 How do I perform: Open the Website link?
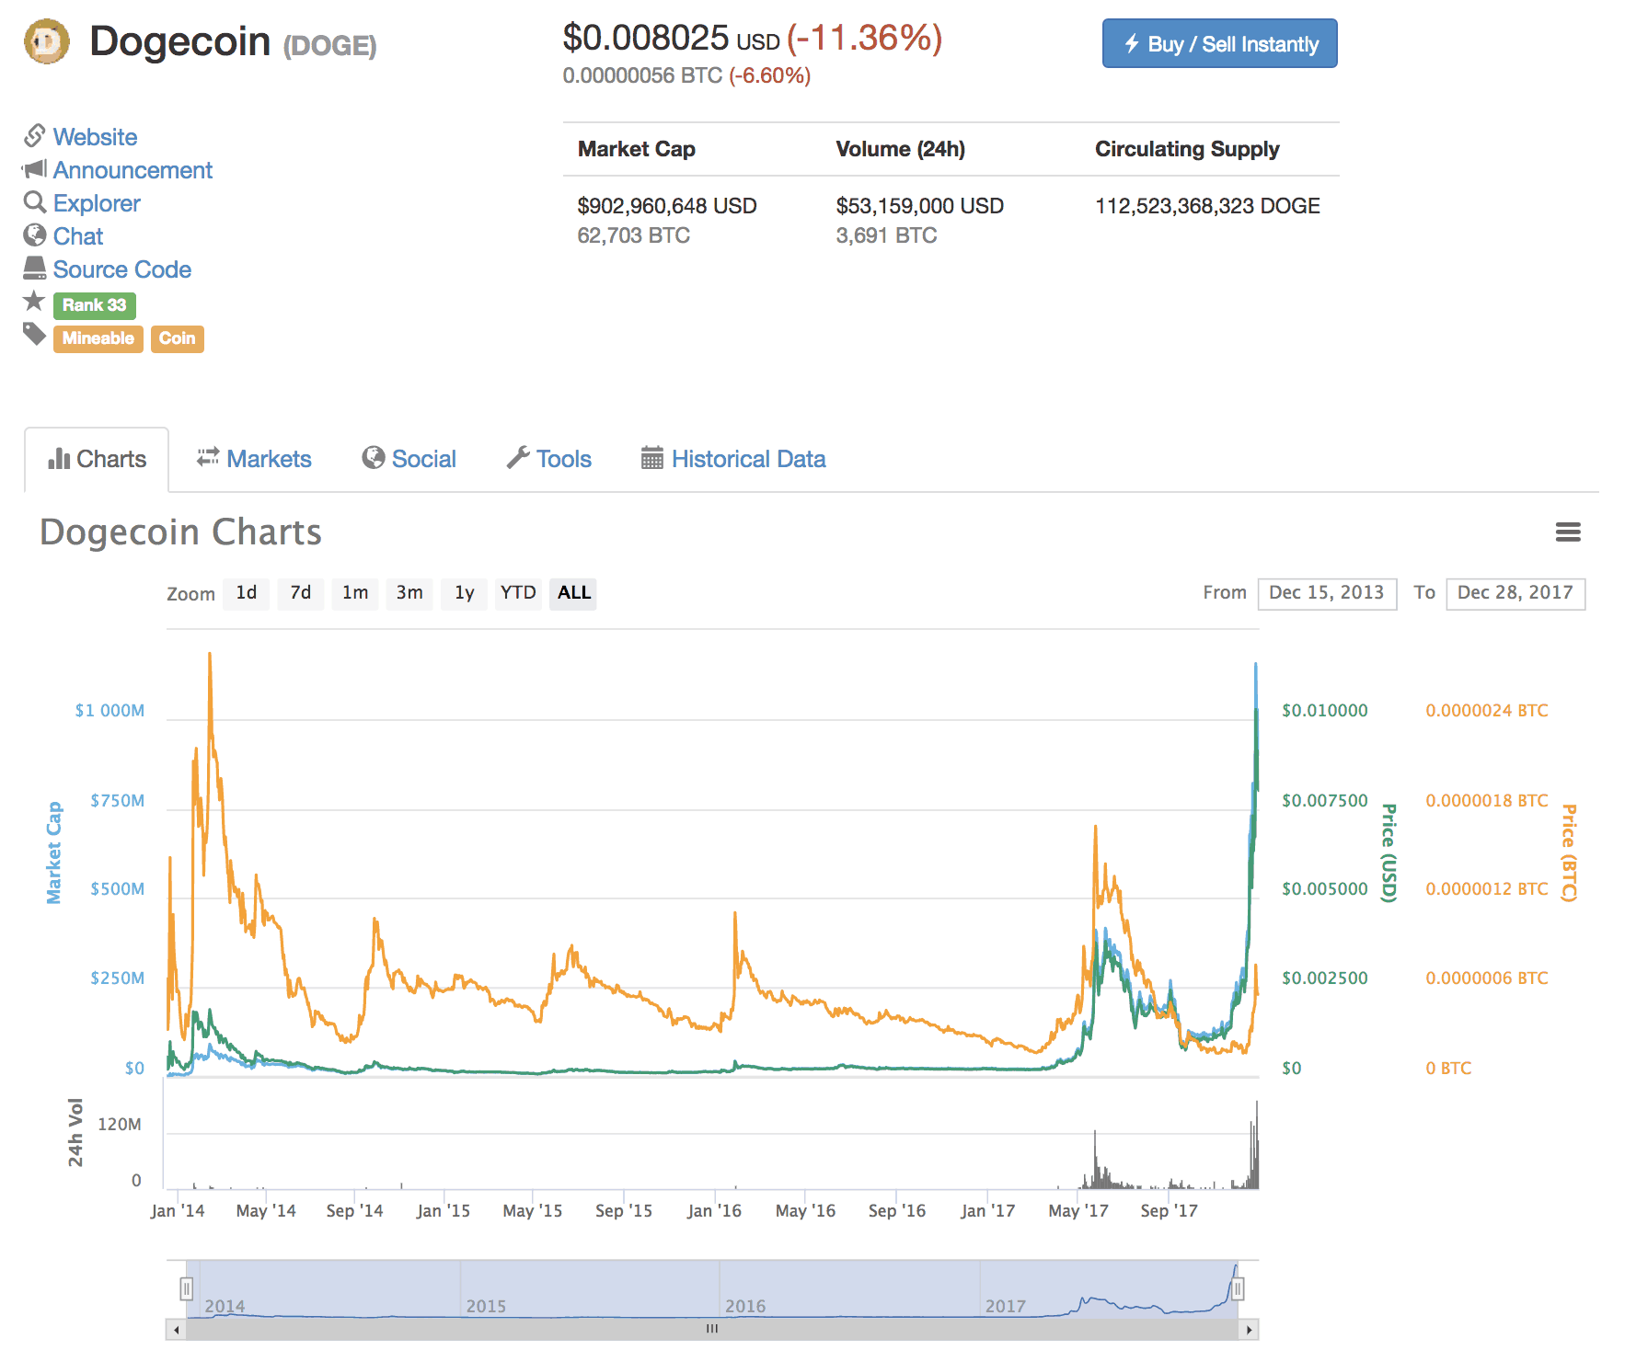click(x=95, y=137)
